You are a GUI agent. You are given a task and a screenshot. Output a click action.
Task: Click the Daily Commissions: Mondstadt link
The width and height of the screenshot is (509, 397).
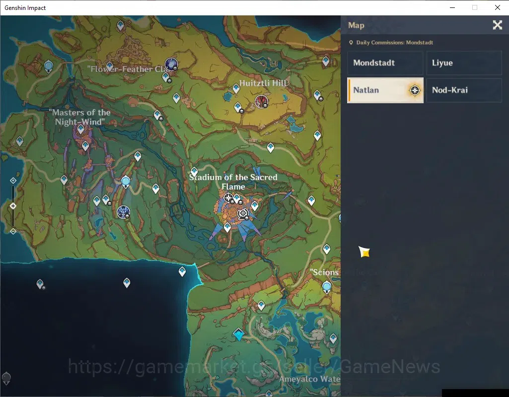391,43
